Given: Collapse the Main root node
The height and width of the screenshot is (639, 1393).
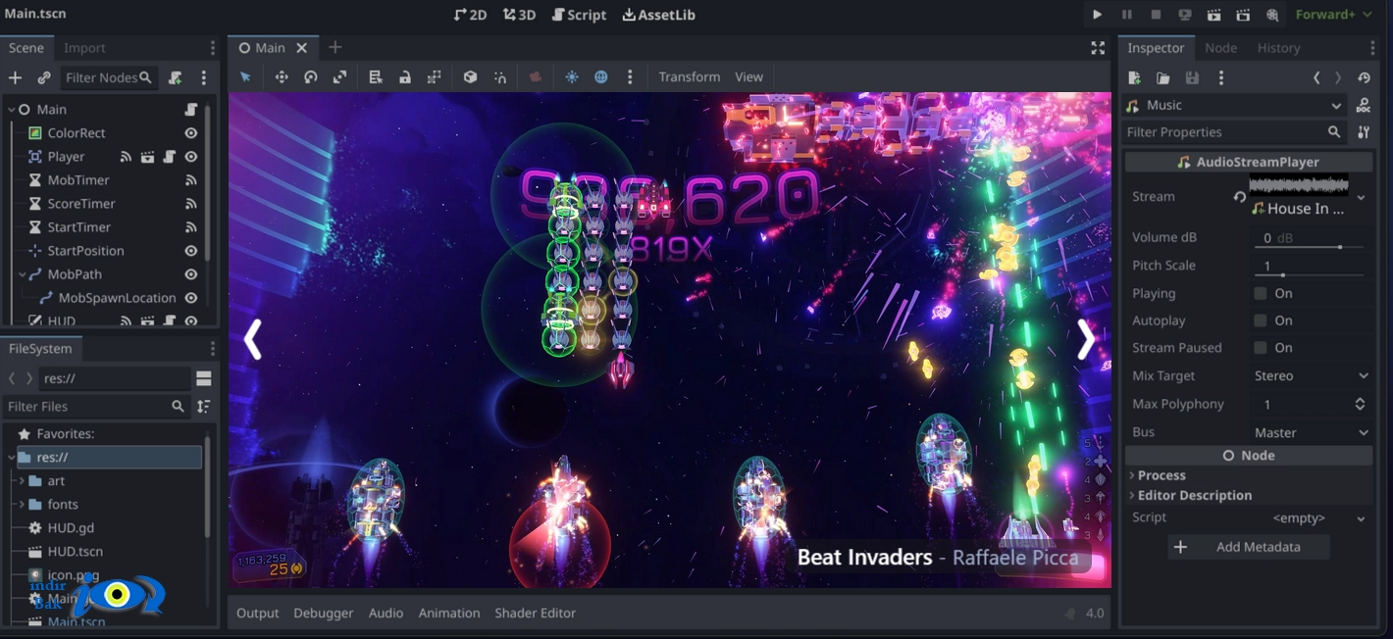Looking at the screenshot, I should [x=12, y=110].
